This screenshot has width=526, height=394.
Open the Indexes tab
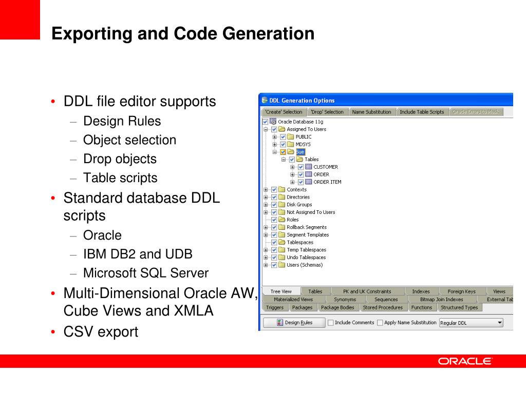pos(421,291)
